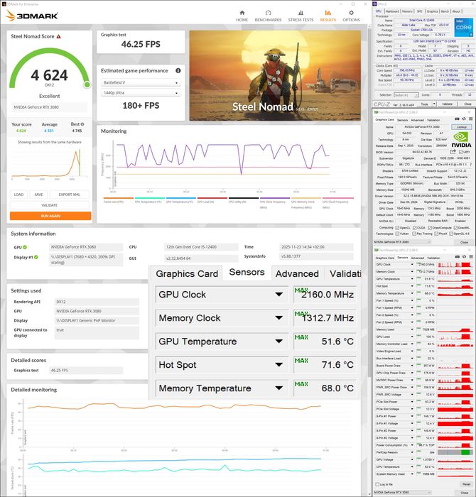Viewport: 476px width, 497px height.
Task: Click the EXPORT XML button
Action: pos(69,195)
